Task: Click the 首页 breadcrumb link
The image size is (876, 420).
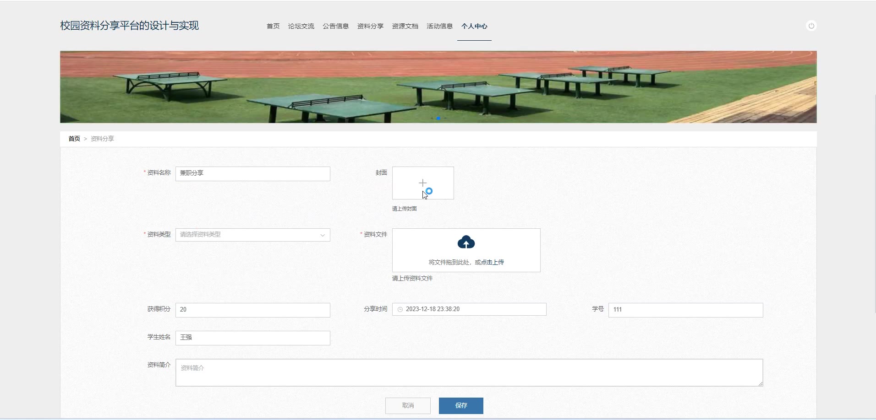Action: pyautogui.click(x=74, y=139)
